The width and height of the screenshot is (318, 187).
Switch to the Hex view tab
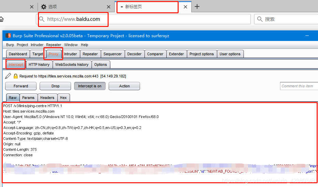point(63,98)
